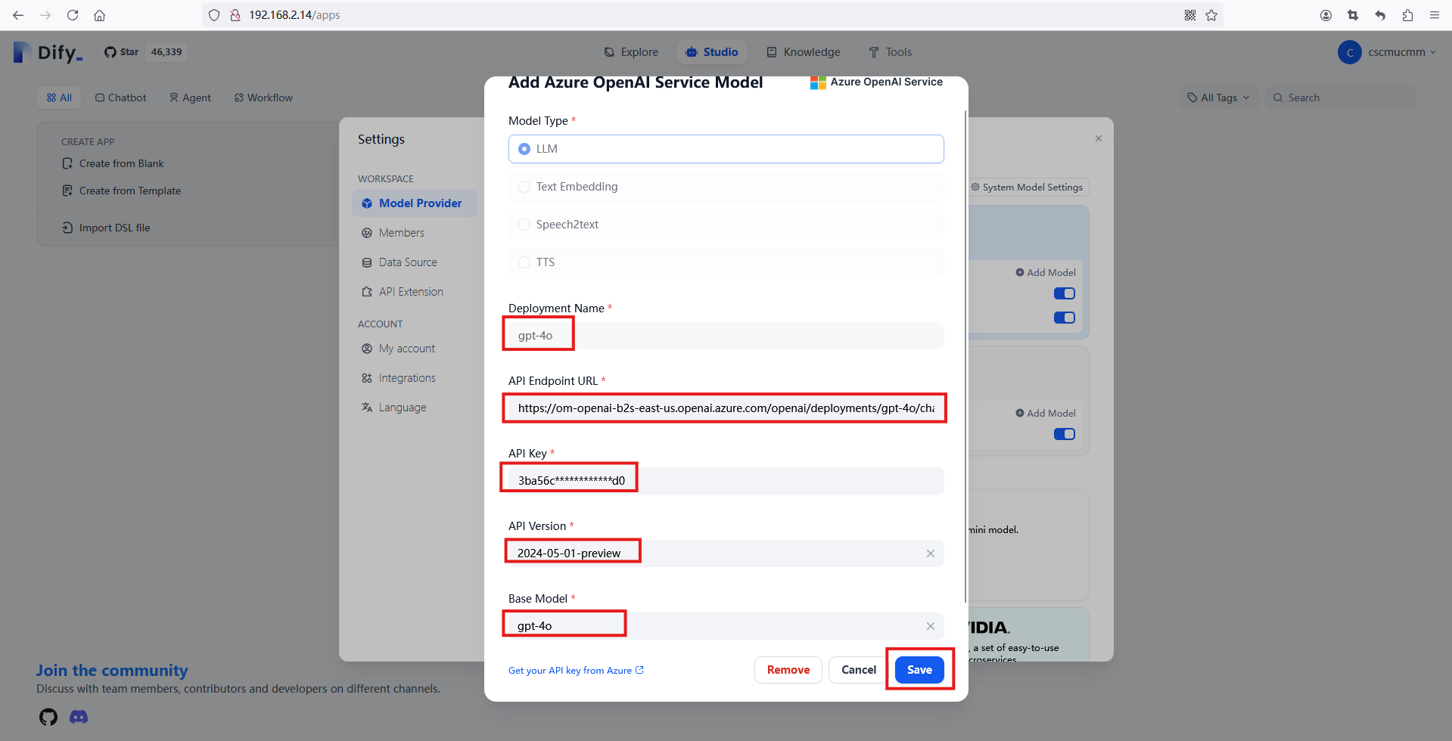The width and height of the screenshot is (1452, 741).
Task: Click the modal's vertical scrollbar
Action: point(965,355)
